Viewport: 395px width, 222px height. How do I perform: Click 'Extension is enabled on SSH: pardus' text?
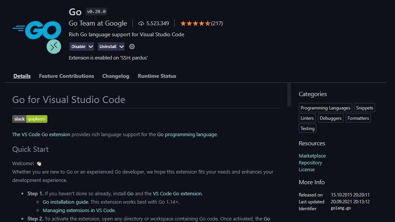tap(108, 58)
